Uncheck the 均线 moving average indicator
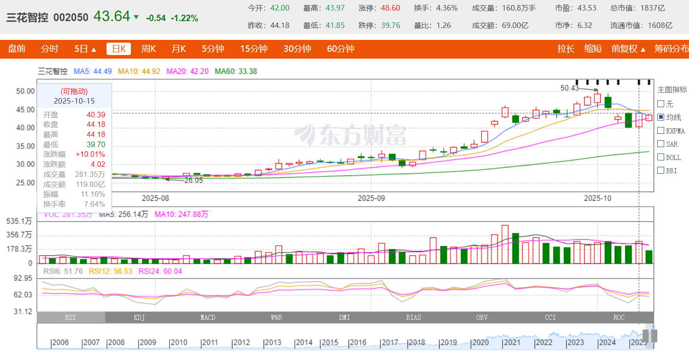 [661, 117]
